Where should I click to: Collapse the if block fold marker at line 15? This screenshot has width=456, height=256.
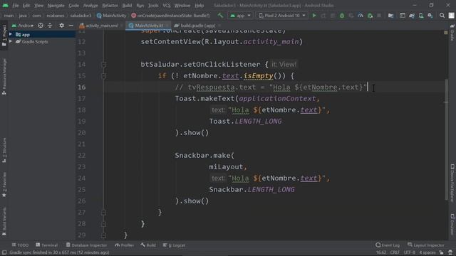(x=103, y=76)
